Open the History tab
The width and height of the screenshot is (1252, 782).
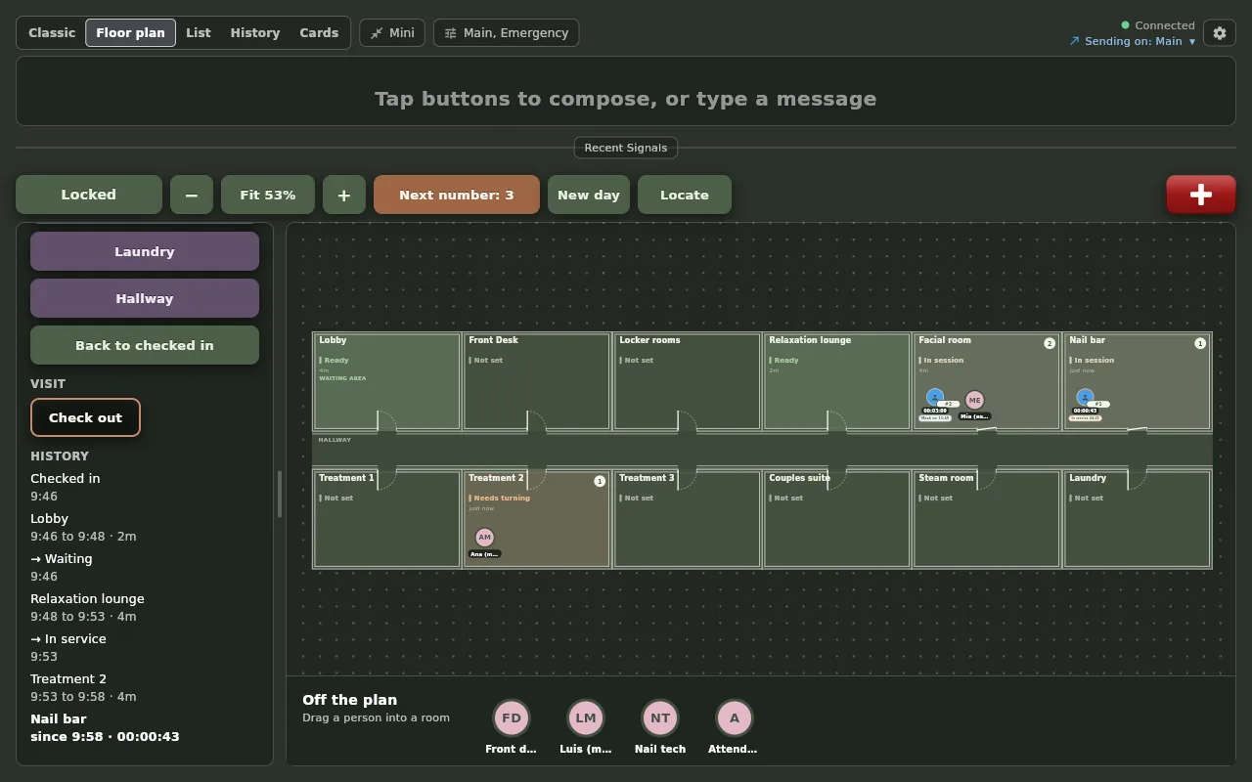255,33
